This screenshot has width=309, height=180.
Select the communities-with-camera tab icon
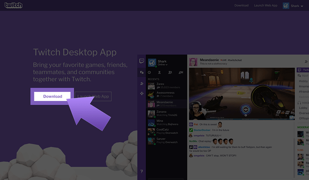pyautogui.click(x=181, y=72)
